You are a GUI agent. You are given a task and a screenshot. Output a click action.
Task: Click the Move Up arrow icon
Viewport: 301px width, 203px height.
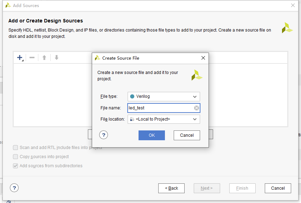(44, 57)
